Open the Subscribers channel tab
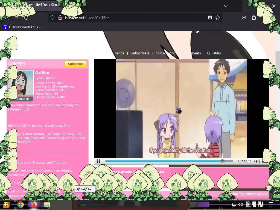 140,53
